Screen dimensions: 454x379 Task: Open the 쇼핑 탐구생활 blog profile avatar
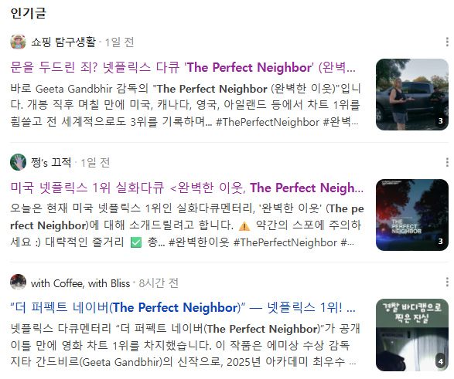(18, 42)
